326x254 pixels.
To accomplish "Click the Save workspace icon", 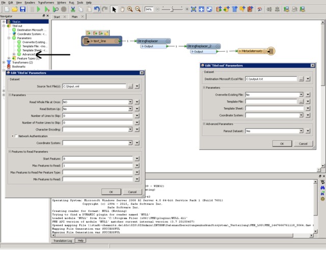I will tap(23, 9).
